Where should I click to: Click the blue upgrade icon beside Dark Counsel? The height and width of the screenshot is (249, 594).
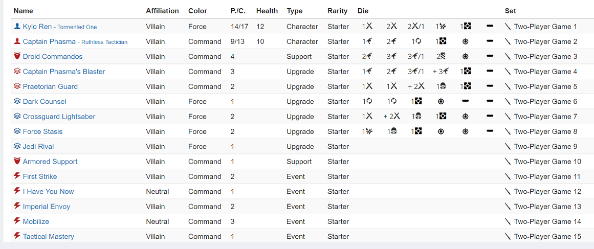coord(17,101)
